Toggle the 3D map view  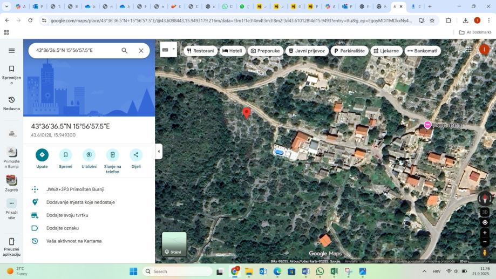[485, 212]
